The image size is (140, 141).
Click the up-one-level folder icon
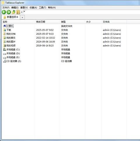click(14, 12)
